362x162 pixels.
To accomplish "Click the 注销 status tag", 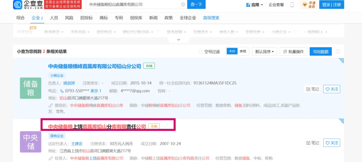I will (154, 126).
